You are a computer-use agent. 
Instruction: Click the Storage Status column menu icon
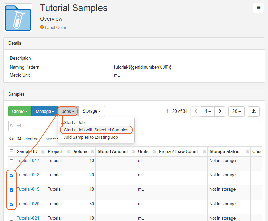246,152
